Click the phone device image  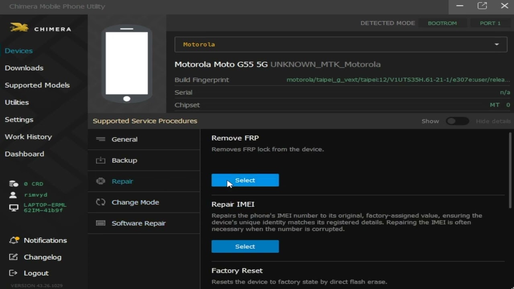[x=127, y=64]
